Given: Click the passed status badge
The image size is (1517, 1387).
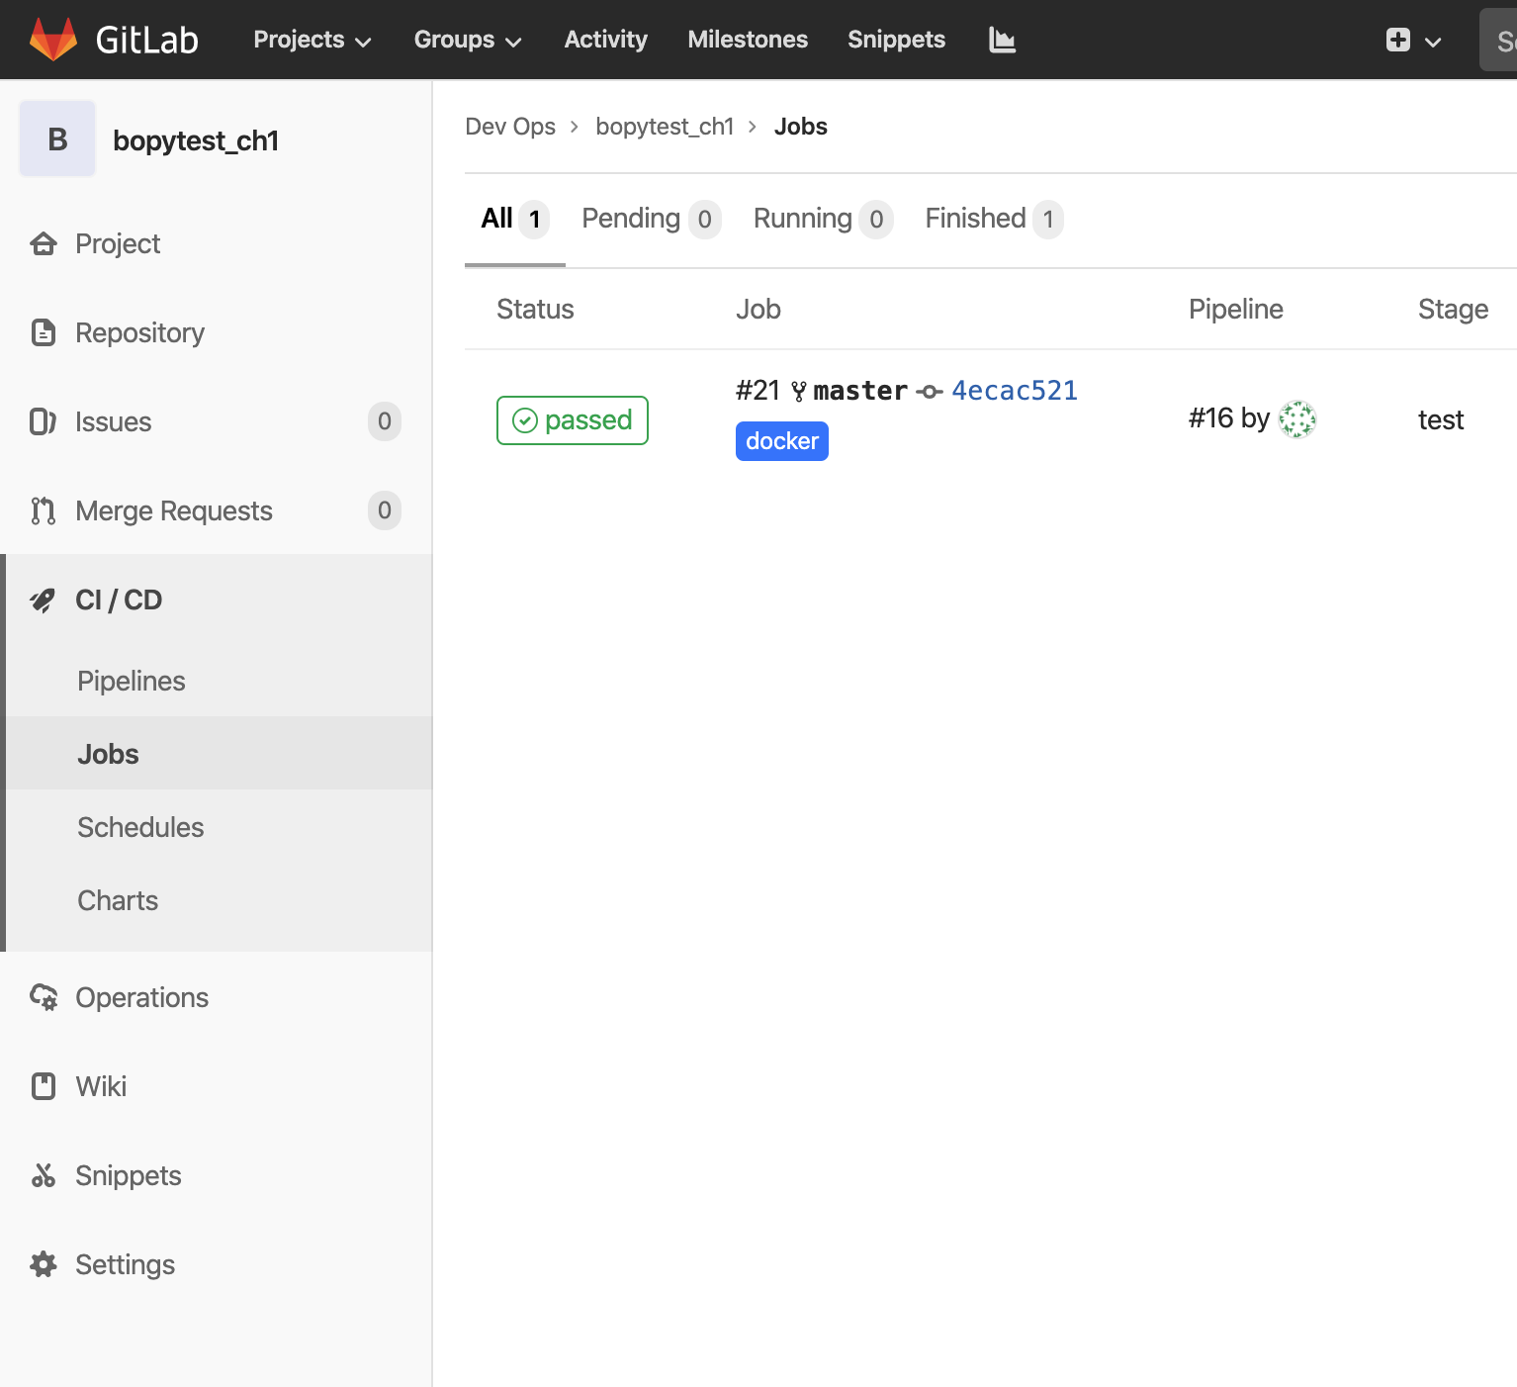Looking at the screenshot, I should (572, 420).
